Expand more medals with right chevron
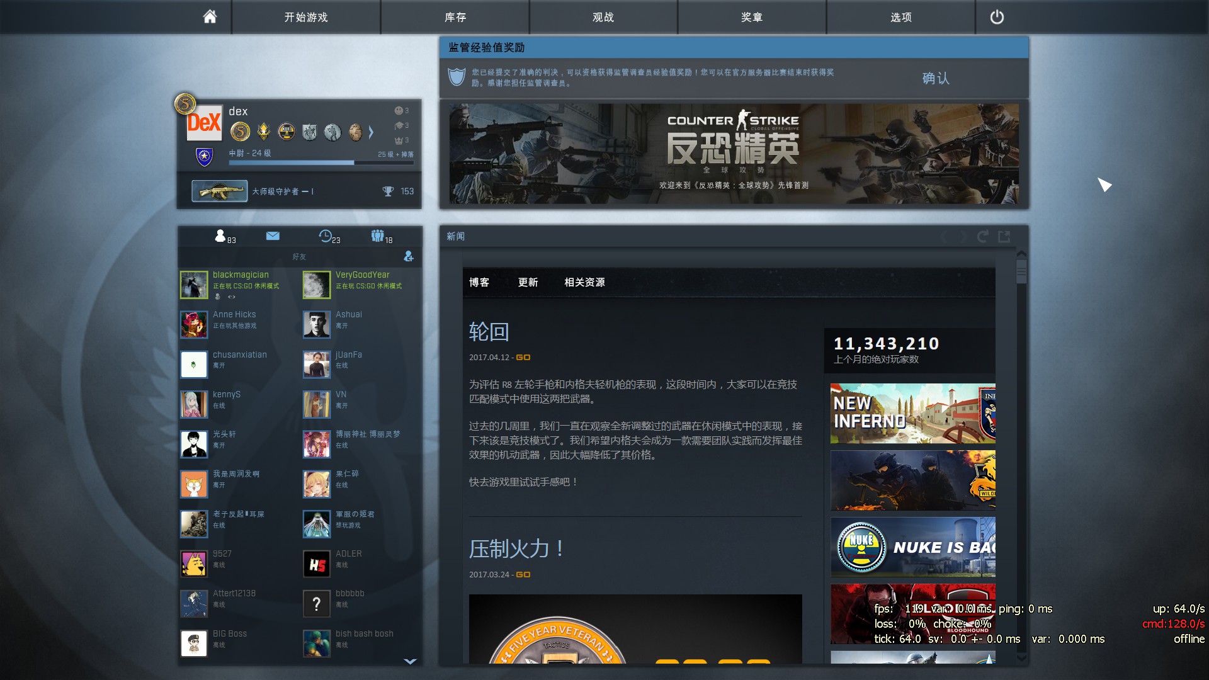This screenshot has height=680, width=1209. 371,132
